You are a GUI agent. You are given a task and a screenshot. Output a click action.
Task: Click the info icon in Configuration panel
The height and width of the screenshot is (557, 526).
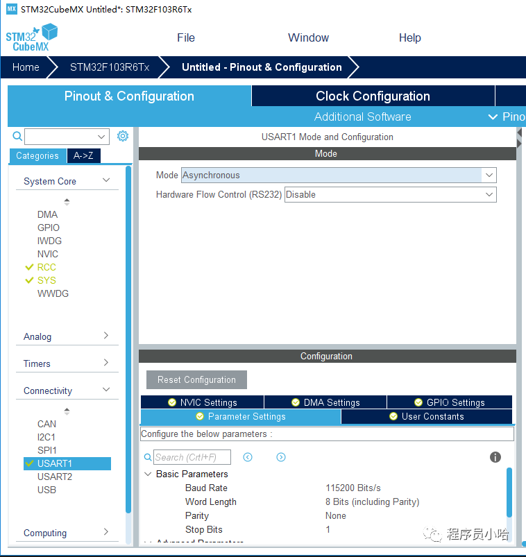click(x=495, y=457)
